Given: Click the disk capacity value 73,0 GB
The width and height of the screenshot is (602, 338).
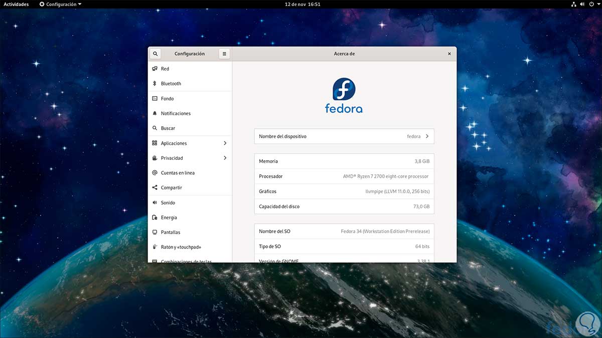Looking at the screenshot, I should point(421,206).
